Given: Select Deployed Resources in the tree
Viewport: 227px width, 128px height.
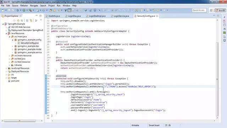Looking at the screenshot, I should point(20,71).
